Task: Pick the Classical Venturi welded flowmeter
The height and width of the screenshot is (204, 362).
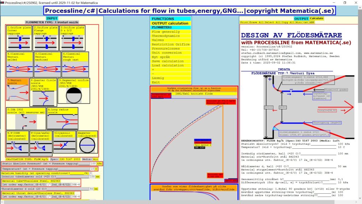Action: point(20,64)
